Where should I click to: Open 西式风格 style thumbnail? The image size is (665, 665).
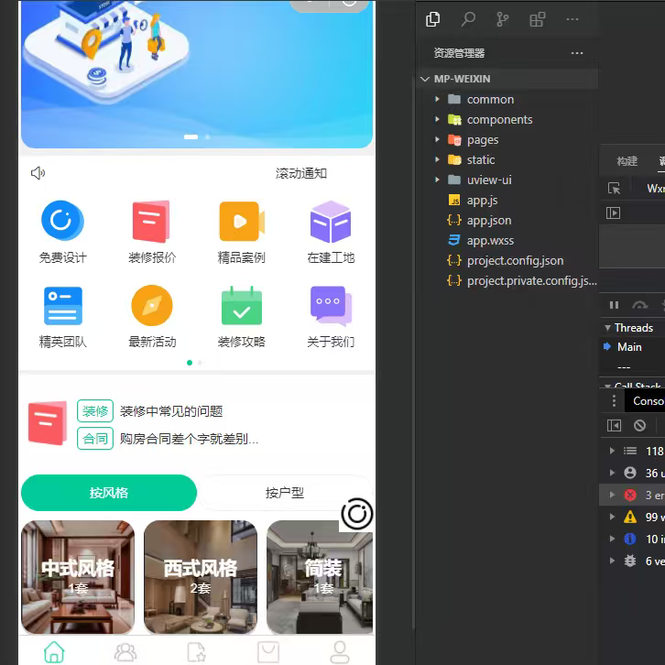201,577
